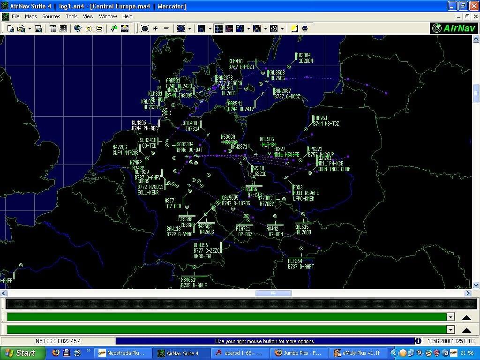Click the yellow 'S' toolbar icon
The height and width of the screenshot is (360, 480).
point(99,29)
